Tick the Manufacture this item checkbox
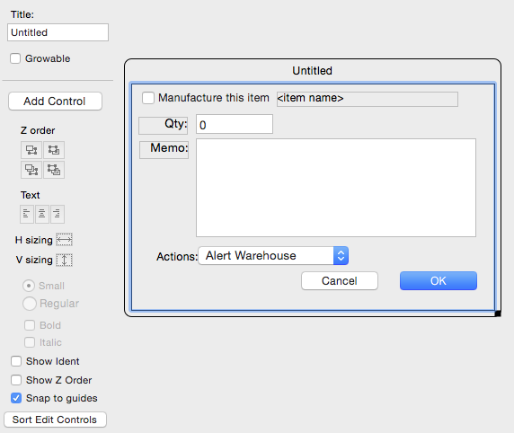 (x=148, y=98)
